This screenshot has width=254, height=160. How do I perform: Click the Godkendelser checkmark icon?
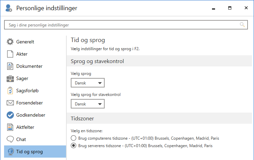click(10, 115)
